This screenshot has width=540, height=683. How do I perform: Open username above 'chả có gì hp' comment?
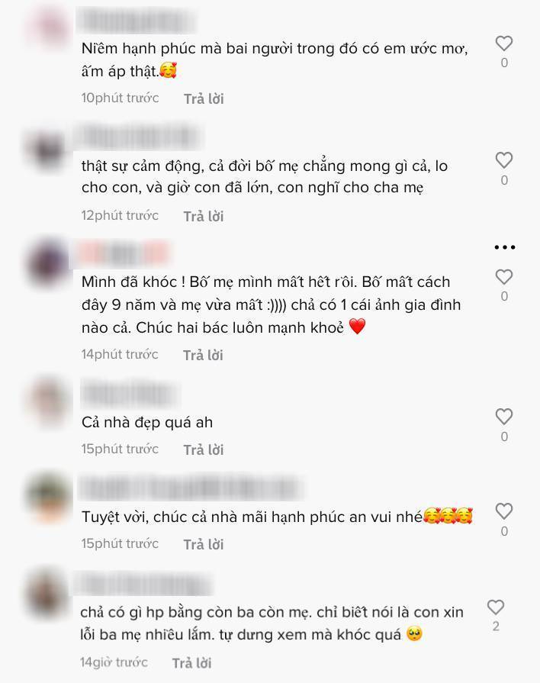143,584
